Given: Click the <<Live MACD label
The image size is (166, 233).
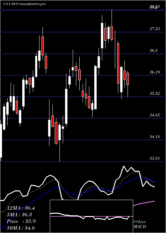Looking at the screenshot, I should (x=140, y=224).
